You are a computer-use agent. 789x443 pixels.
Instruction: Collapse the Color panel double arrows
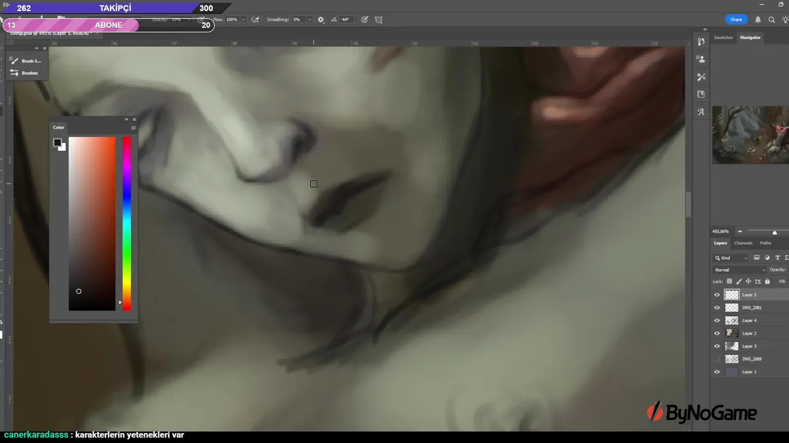126,119
